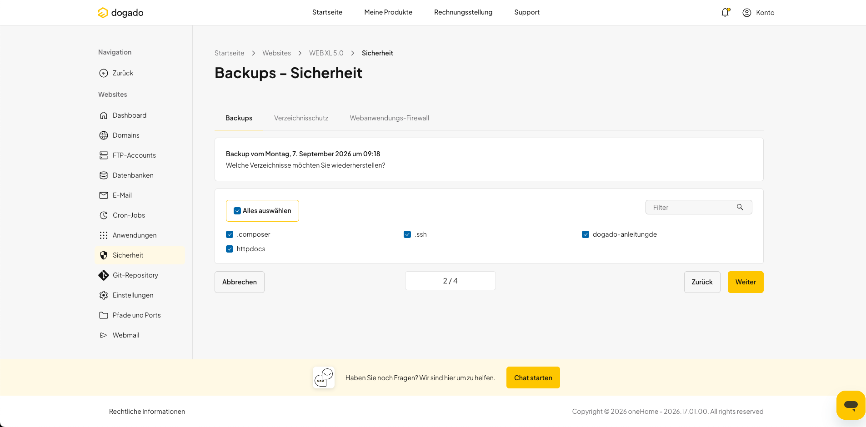Open Meine Produkte in top menu

coord(388,12)
